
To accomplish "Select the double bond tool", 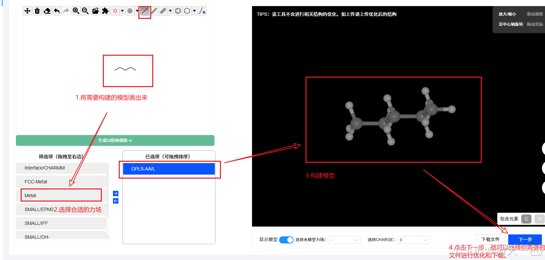I will (x=154, y=11).
